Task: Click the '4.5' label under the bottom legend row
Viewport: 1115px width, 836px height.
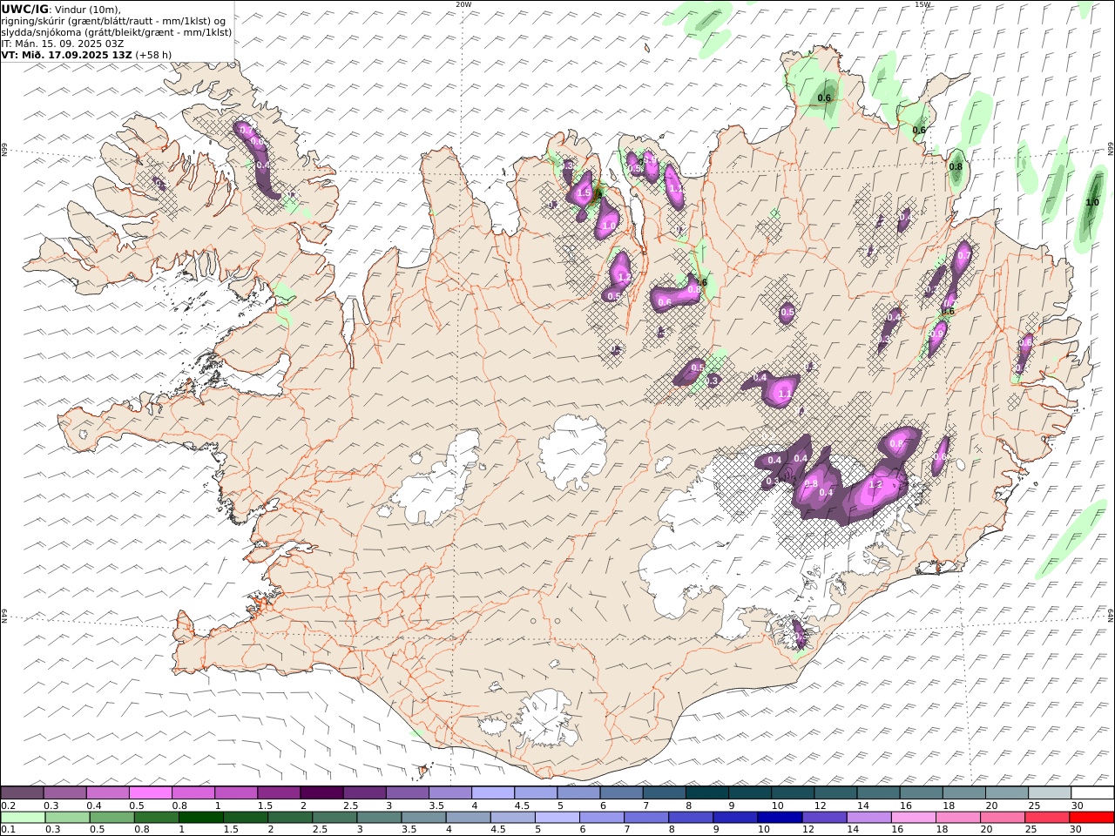Action: (497, 829)
